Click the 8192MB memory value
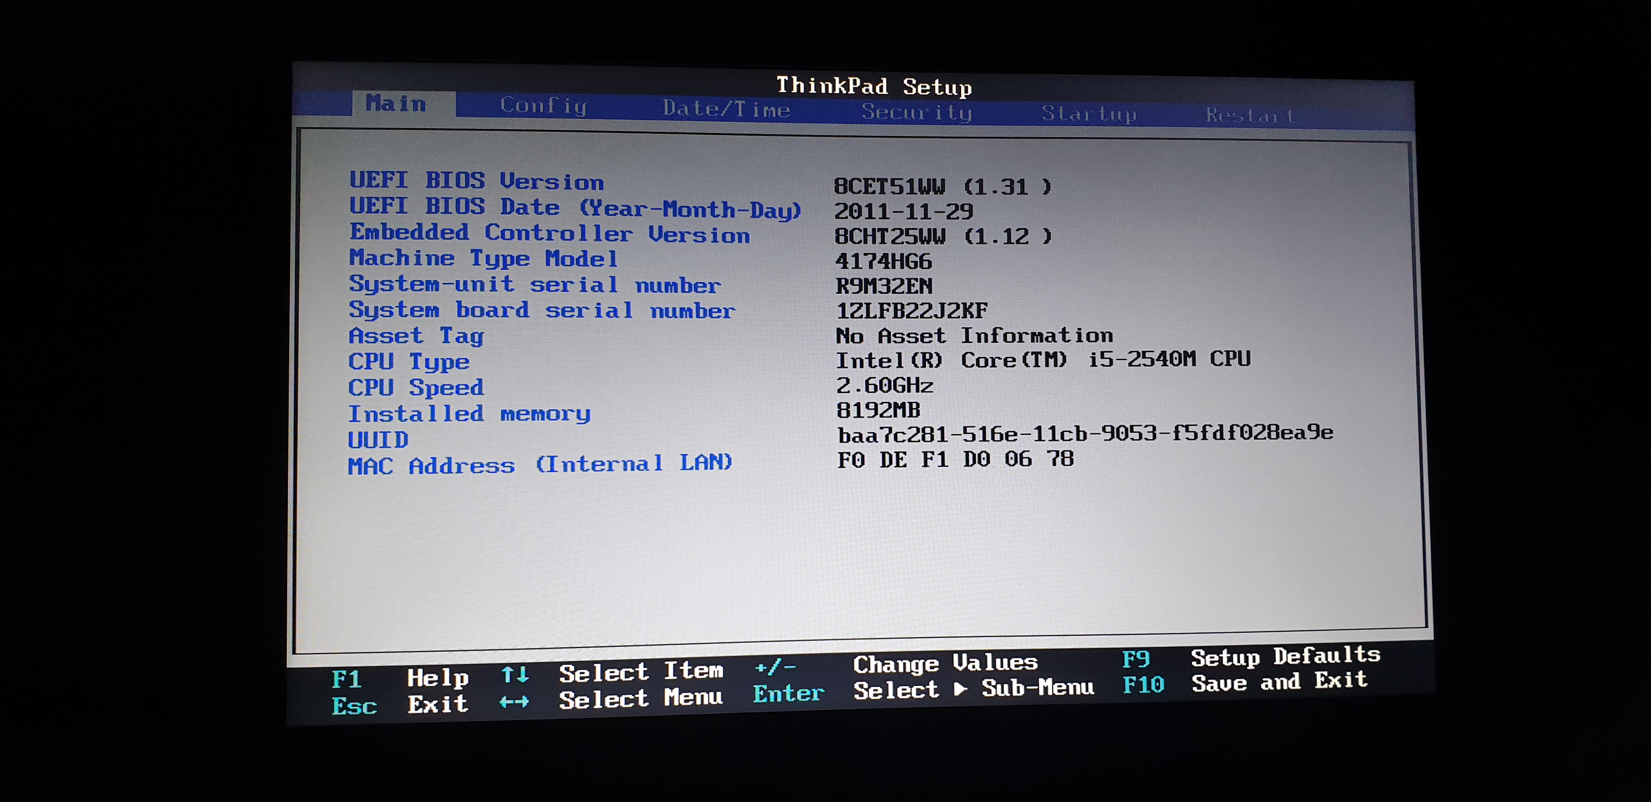The width and height of the screenshot is (1651, 802). click(878, 410)
